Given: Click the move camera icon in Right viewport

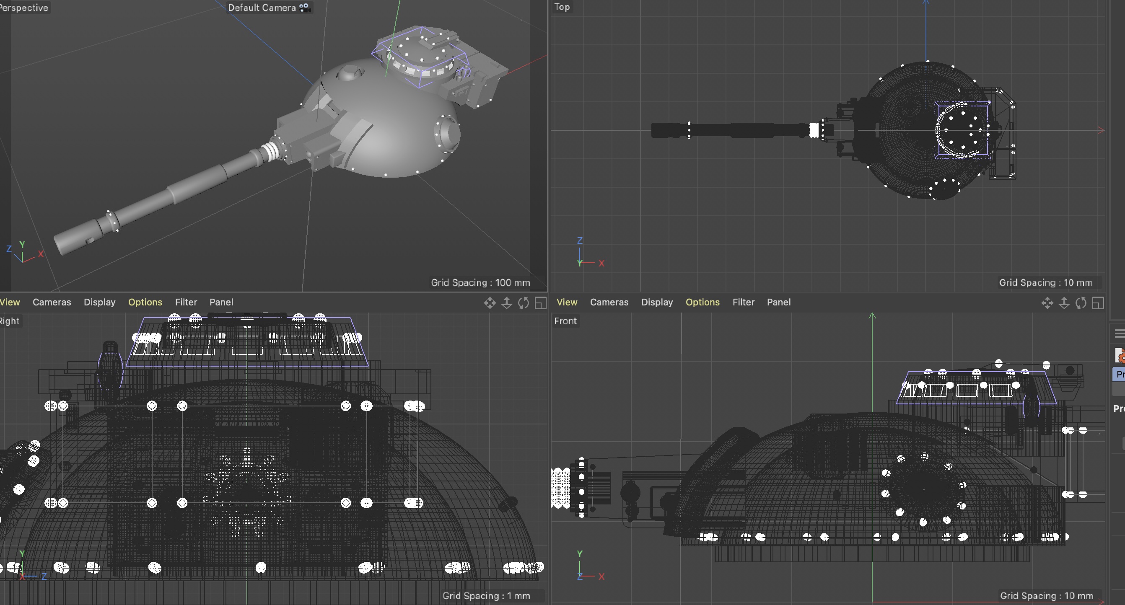Looking at the screenshot, I should coord(490,303).
